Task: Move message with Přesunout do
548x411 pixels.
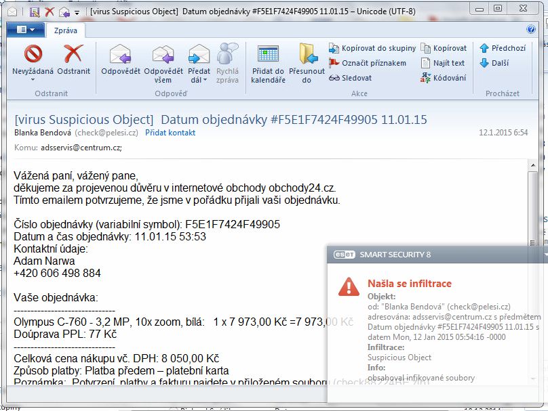Action: (x=307, y=53)
